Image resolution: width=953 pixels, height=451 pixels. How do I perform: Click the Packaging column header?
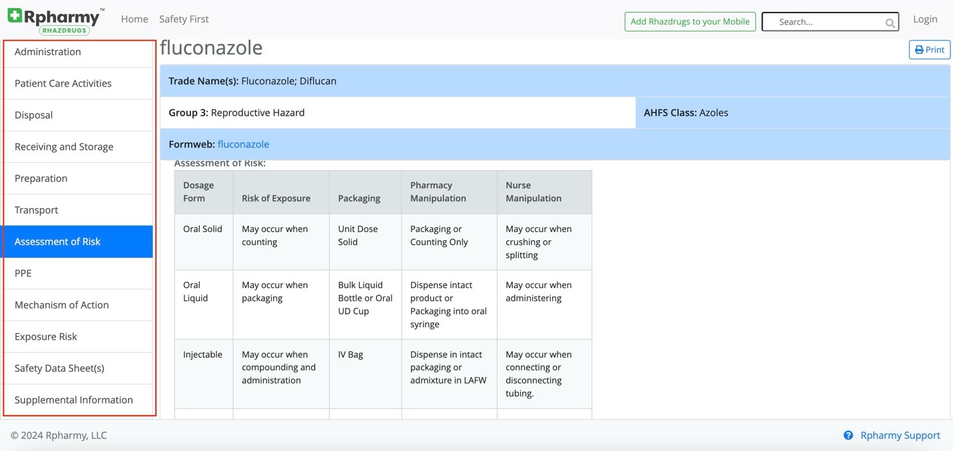coord(366,192)
